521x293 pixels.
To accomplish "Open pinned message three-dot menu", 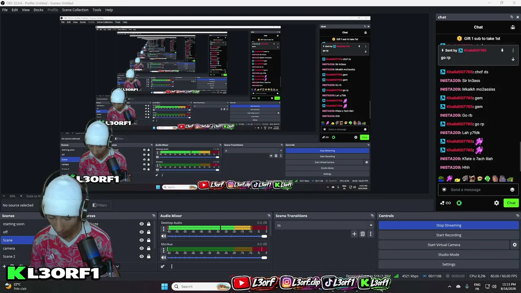I will [x=513, y=50].
